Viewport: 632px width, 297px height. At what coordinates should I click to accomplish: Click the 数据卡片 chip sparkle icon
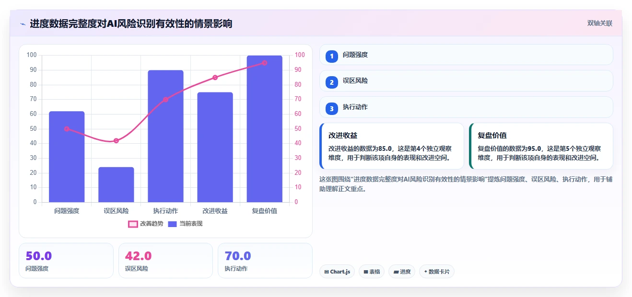pyautogui.click(x=425, y=272)
